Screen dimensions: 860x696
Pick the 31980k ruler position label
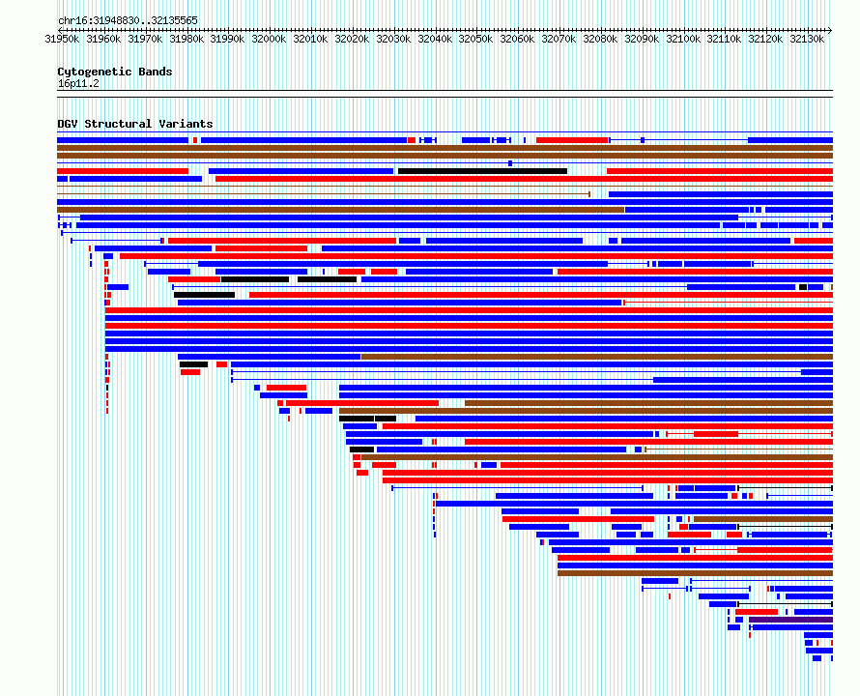[x=186, y=39]
